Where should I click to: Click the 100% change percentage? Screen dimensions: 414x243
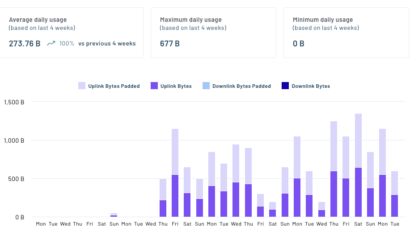coord(67,43)
